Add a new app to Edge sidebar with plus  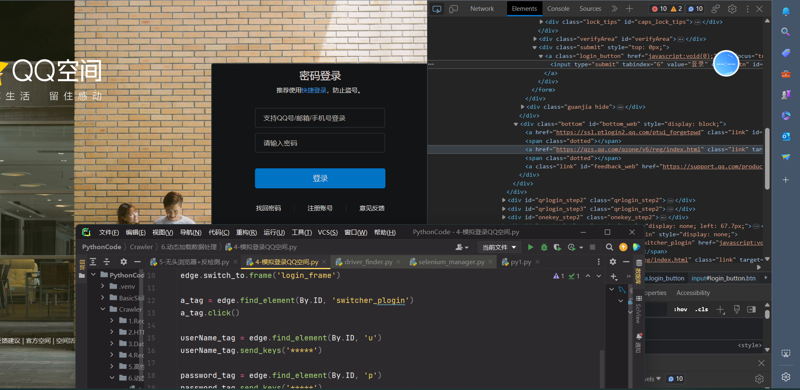(786, 180)
